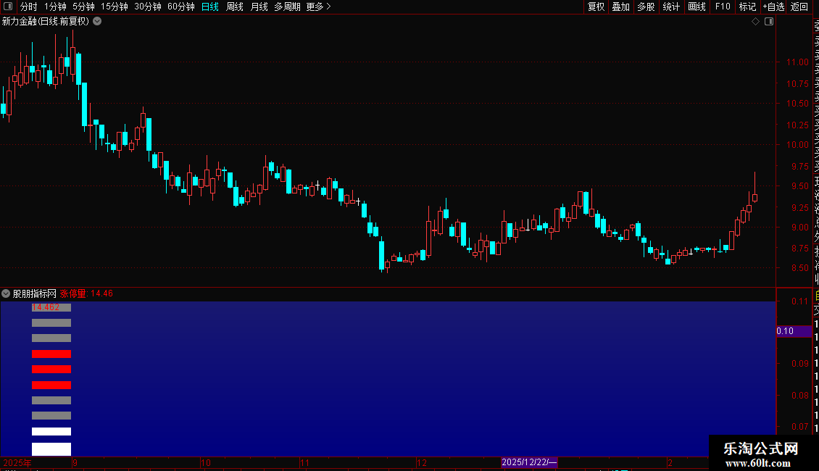
Task: Click the 9.00 price axis label
Action: (799, 227)
